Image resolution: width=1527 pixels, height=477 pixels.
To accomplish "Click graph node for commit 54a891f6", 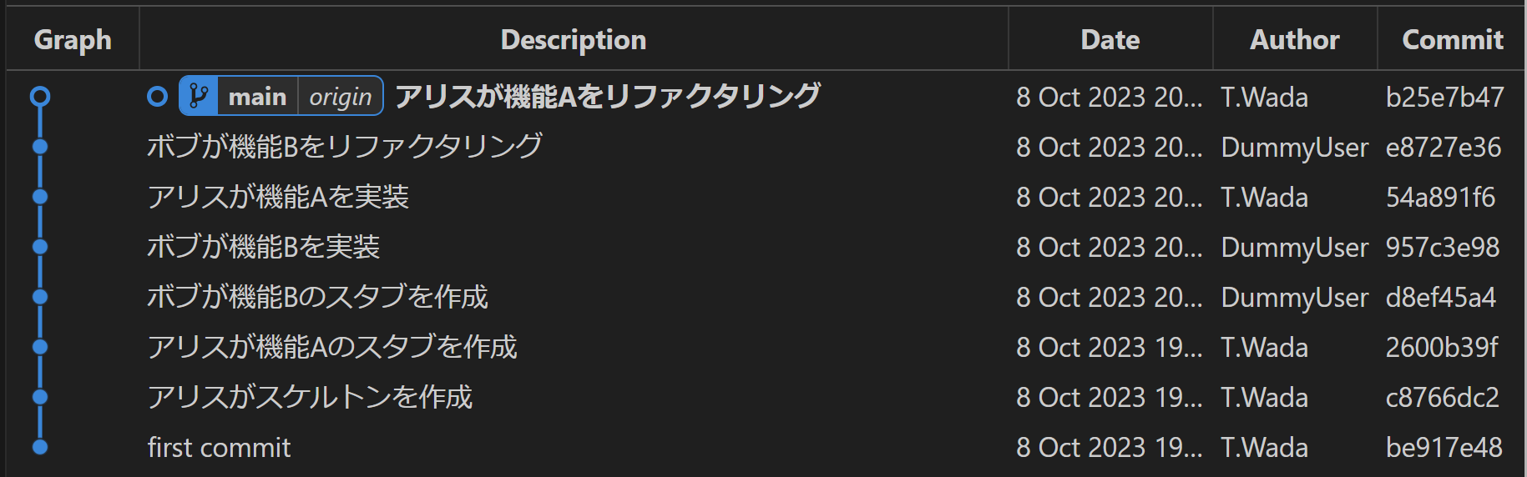I will click(x=40, y=197).
